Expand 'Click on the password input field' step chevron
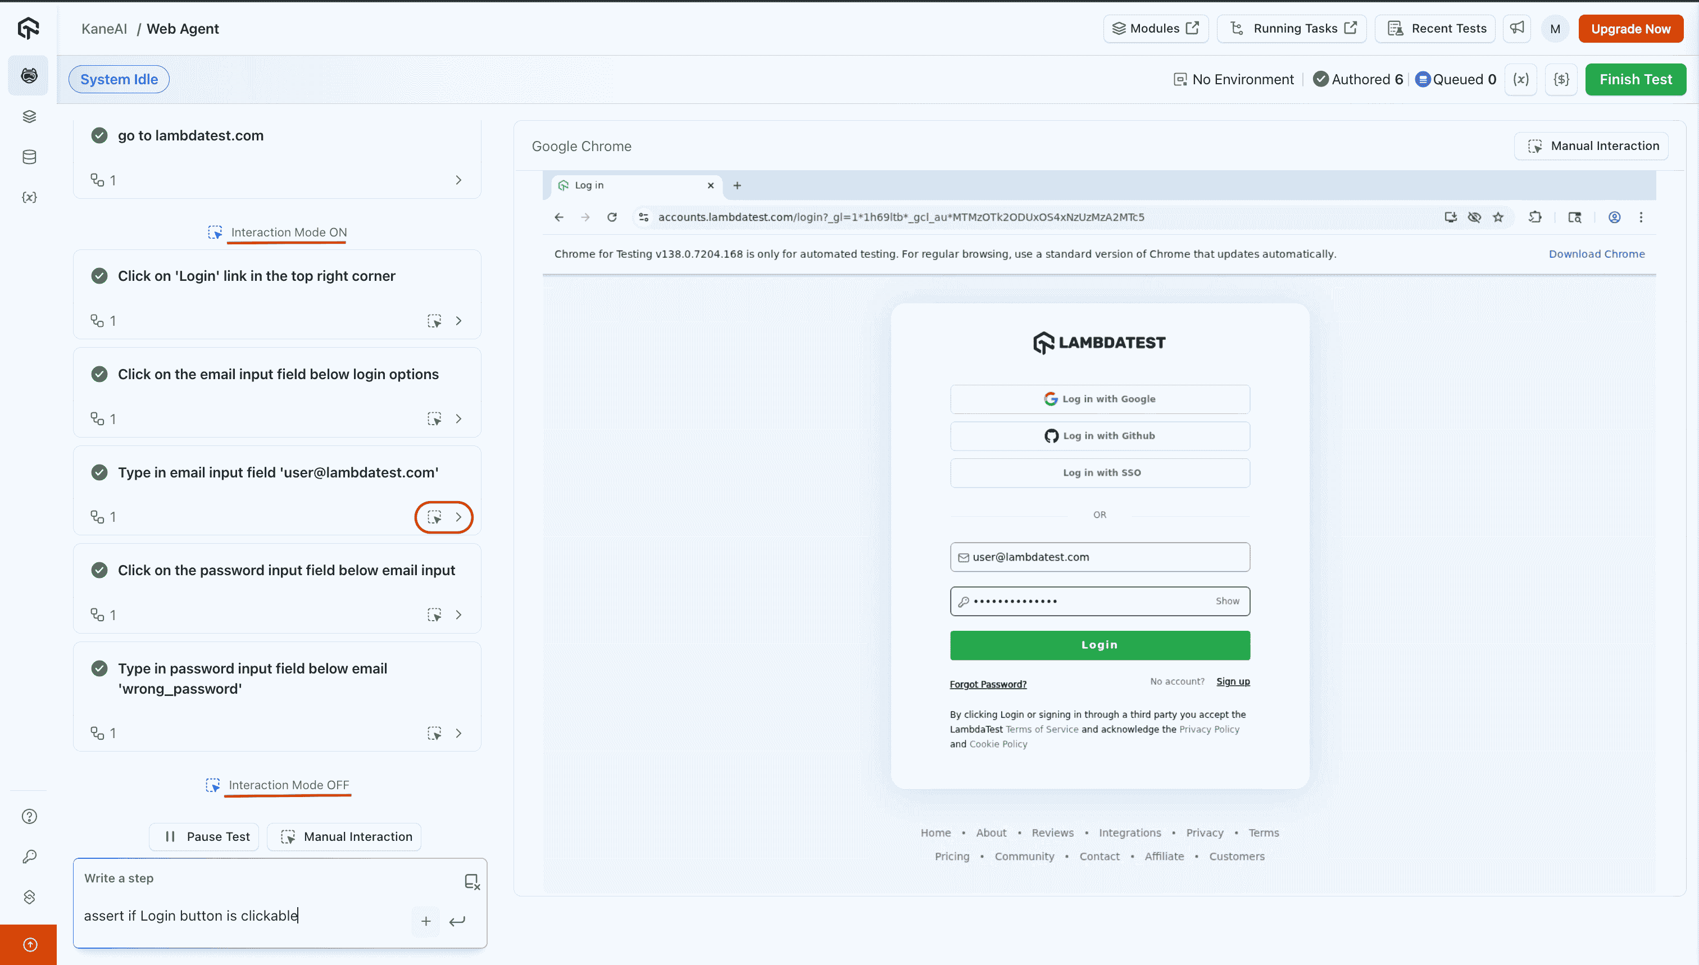Screen dimensions: 1699x965 point(458,615)
